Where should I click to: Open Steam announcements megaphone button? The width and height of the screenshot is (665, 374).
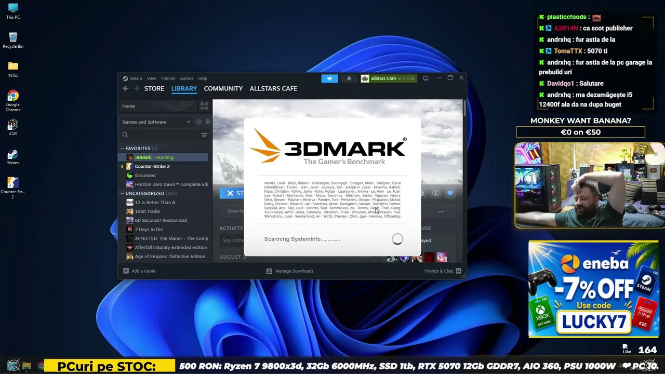[x=329, y=78]
